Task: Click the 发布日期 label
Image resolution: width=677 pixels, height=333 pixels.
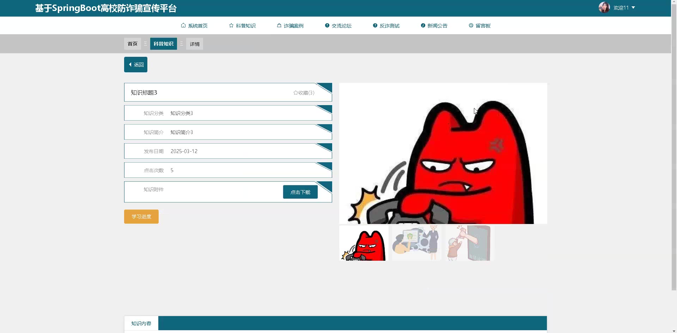Action: click(x=154, y=151)
